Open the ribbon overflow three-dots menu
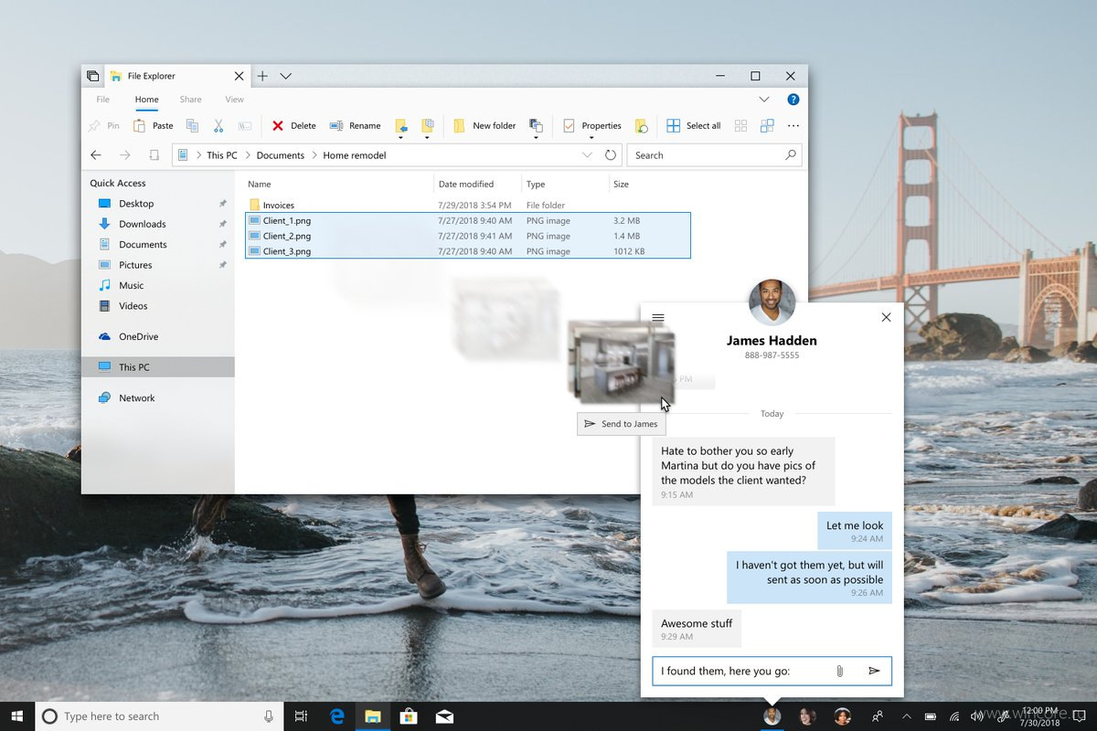The width and height of the screenshot is (1097, 731). click(793, 126)
